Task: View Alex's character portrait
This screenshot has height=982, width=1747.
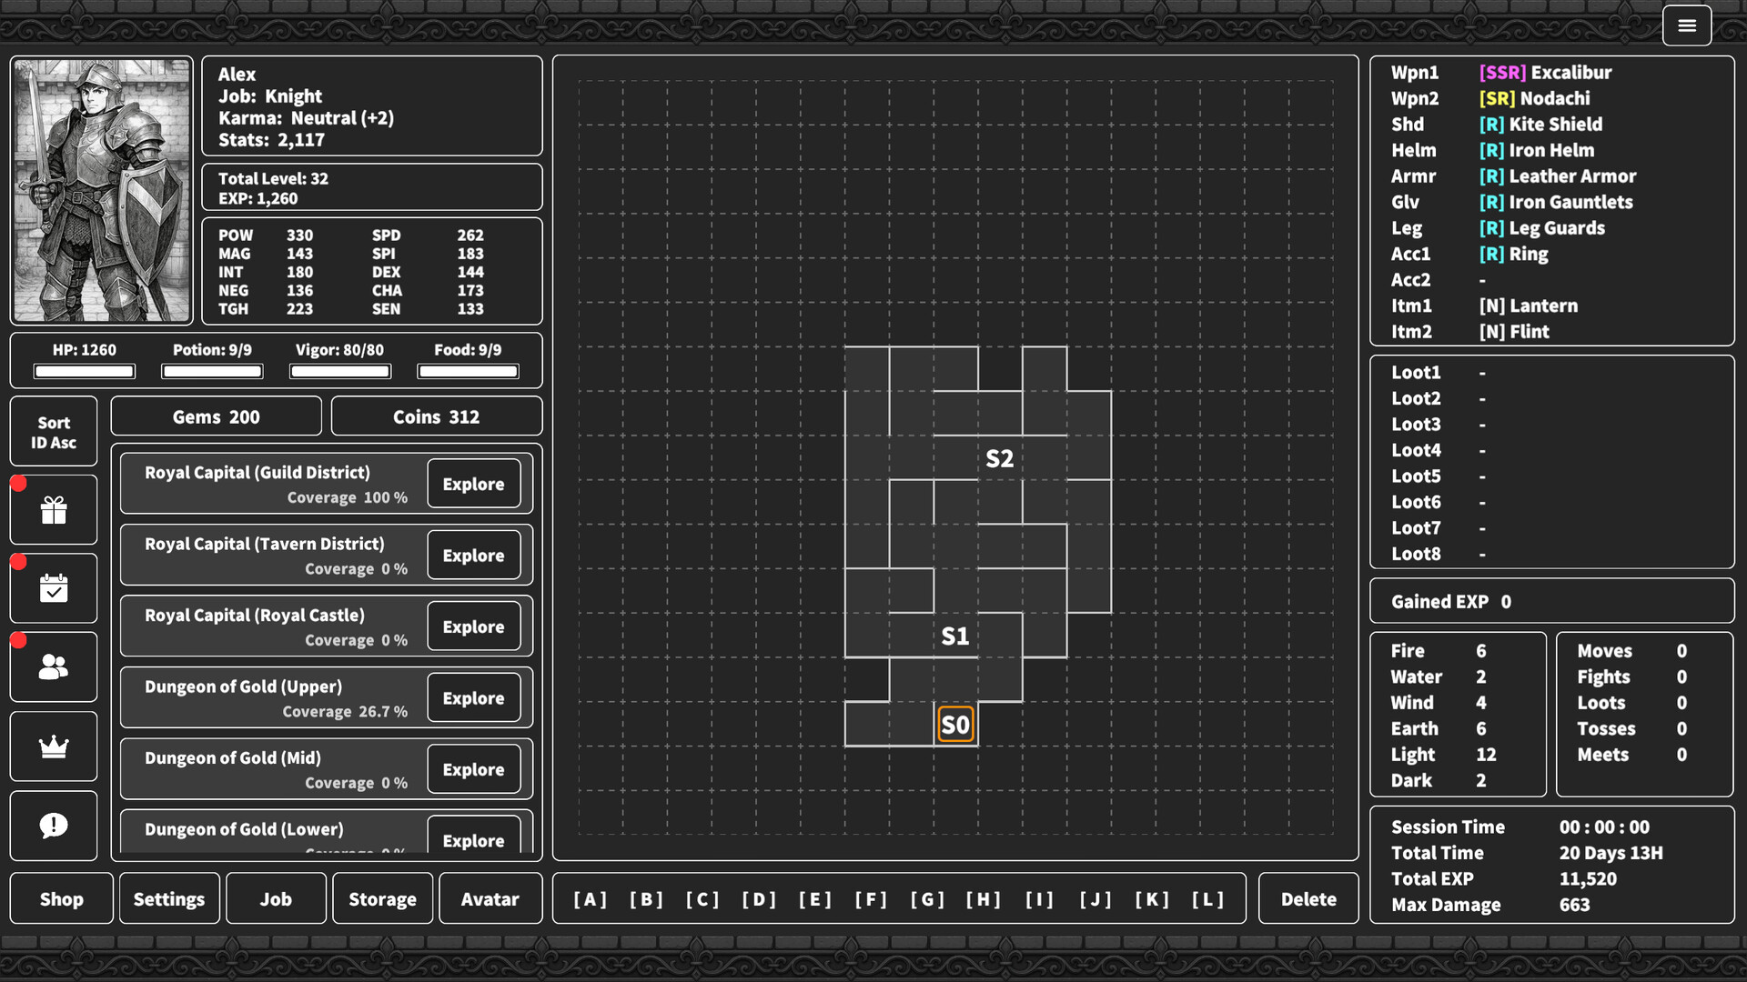Action: click(x=101, y=189)
